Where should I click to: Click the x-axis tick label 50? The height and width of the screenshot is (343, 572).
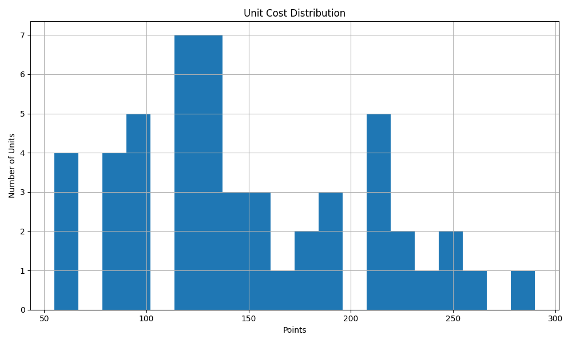tap(44, 319)
